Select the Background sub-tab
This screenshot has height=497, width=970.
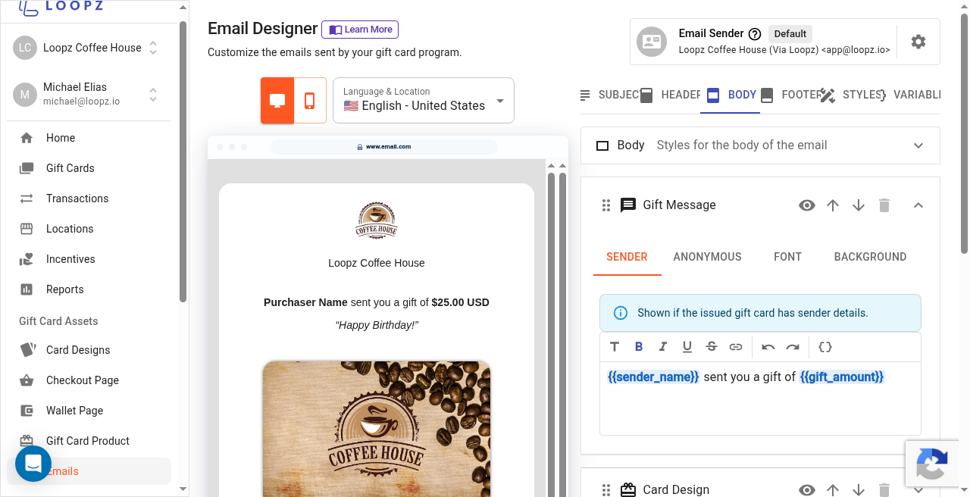click(x=870, y=257)
